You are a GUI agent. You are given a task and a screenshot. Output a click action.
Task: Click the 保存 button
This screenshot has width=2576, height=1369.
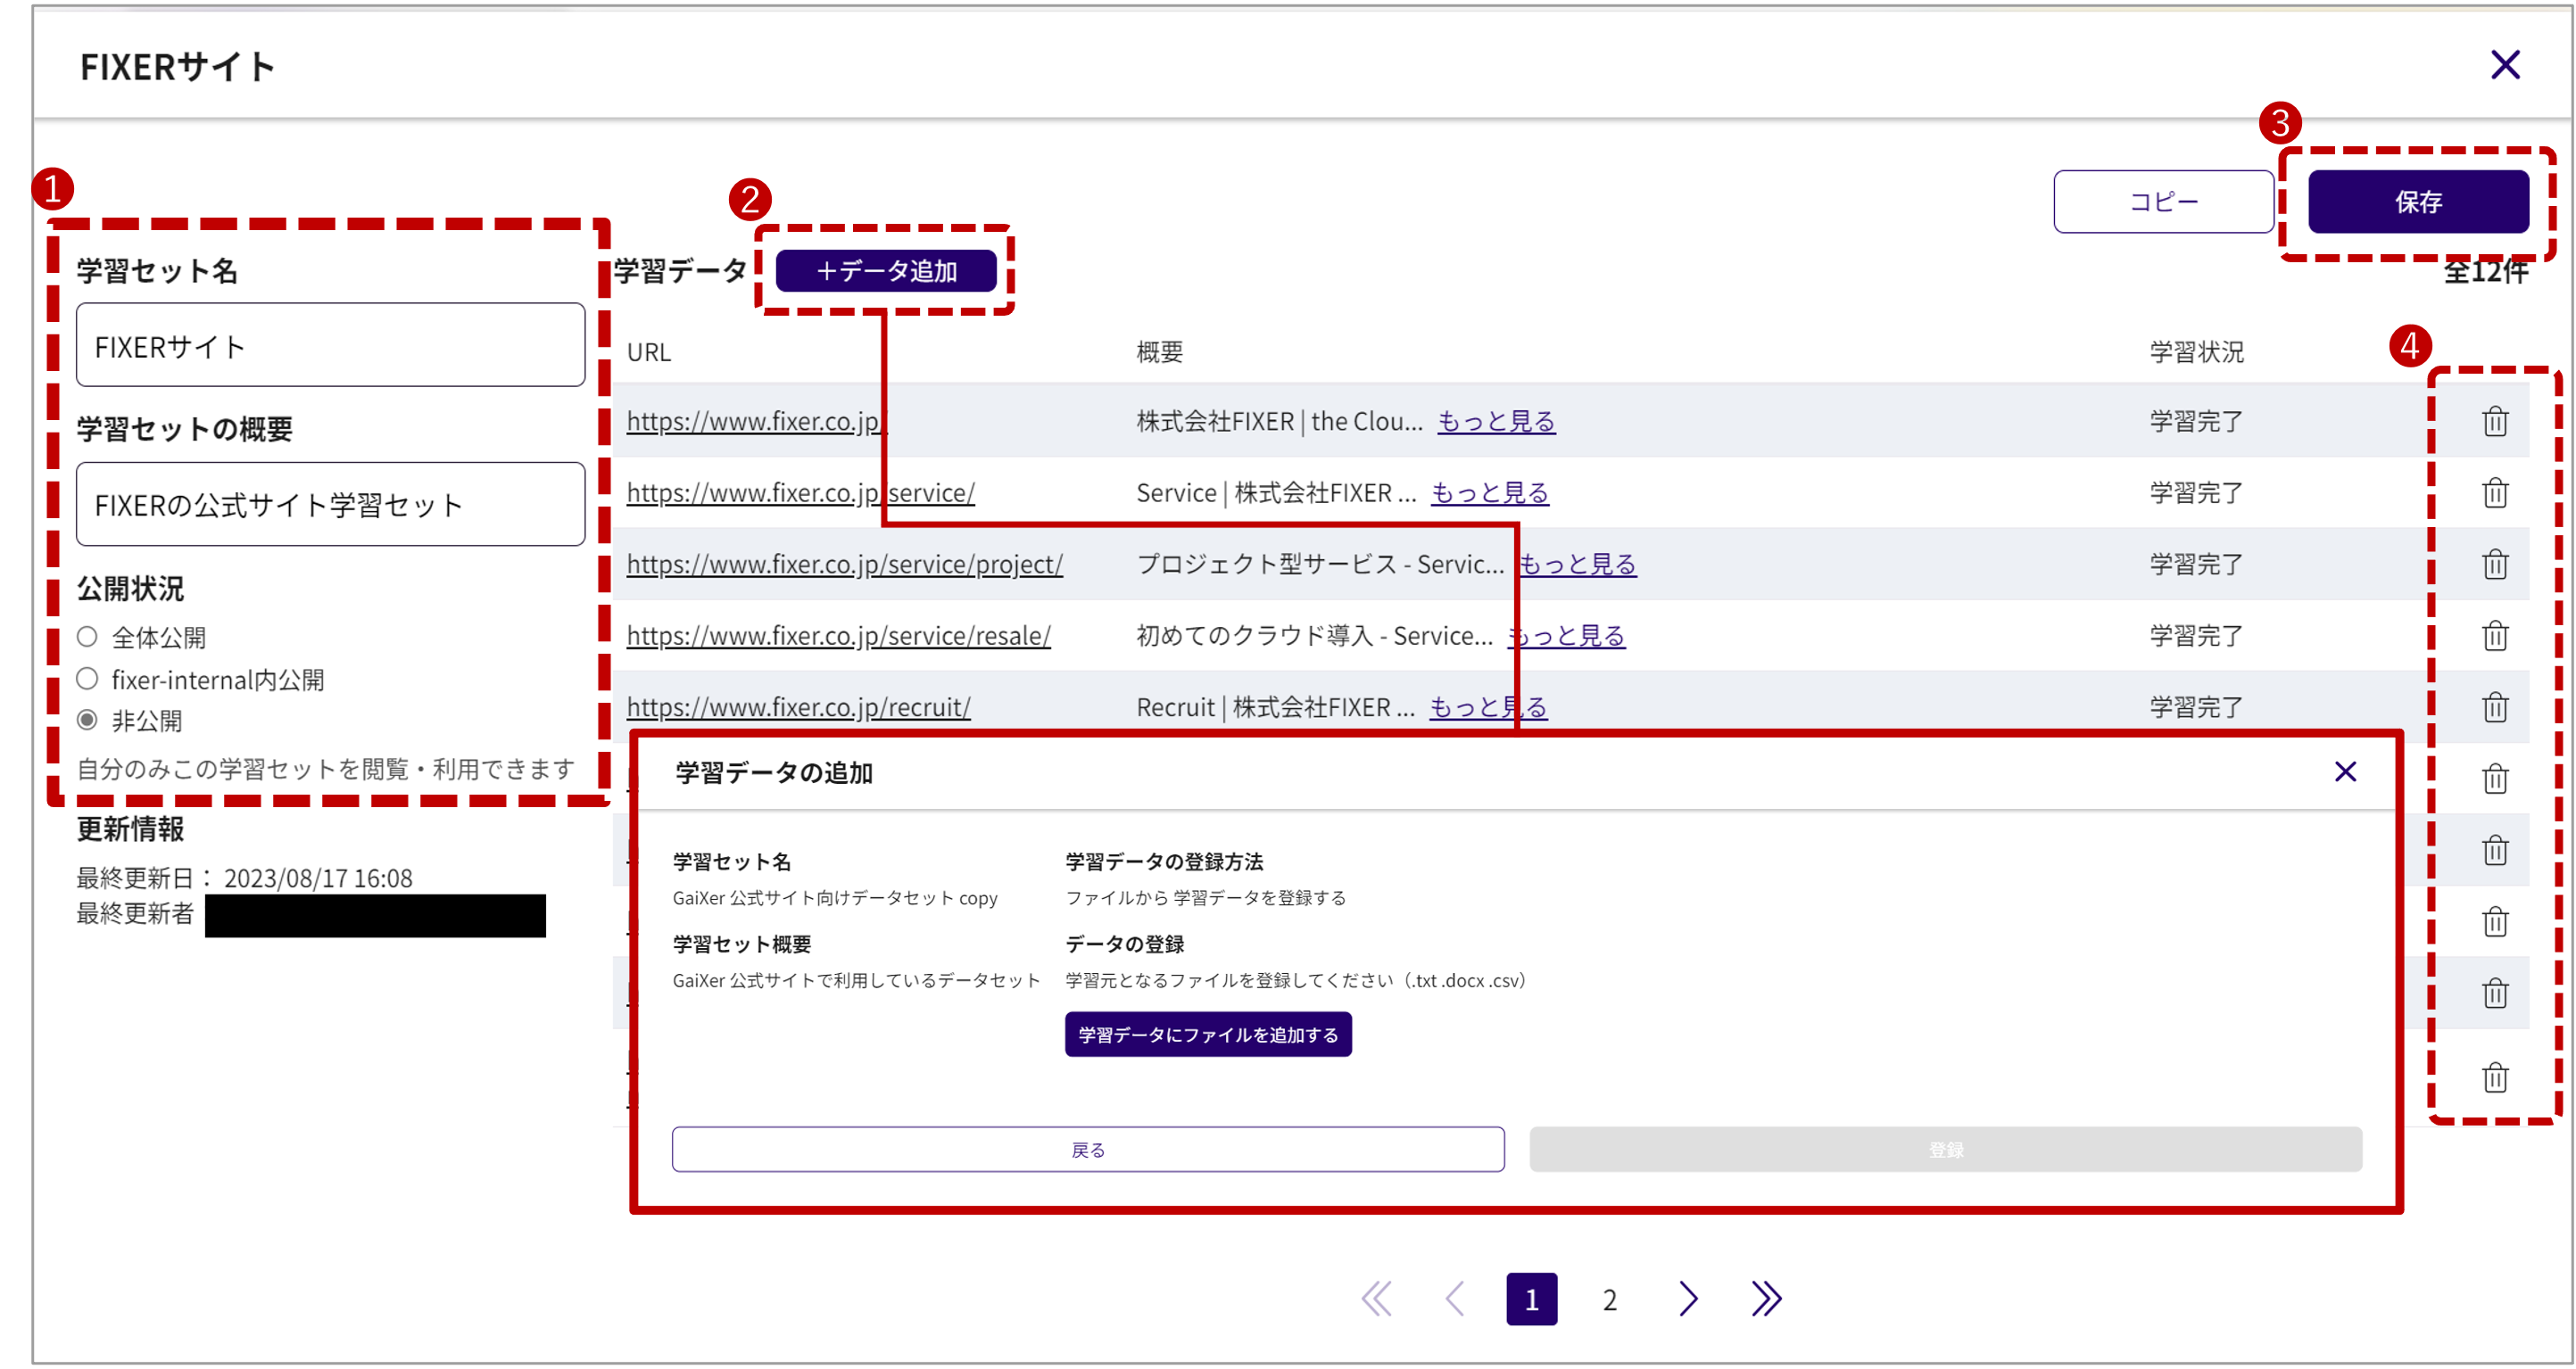[x=2417, y=202]
